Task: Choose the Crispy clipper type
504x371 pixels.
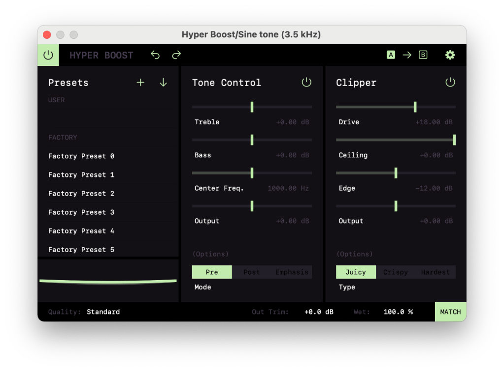Action: tap(396, 272)
